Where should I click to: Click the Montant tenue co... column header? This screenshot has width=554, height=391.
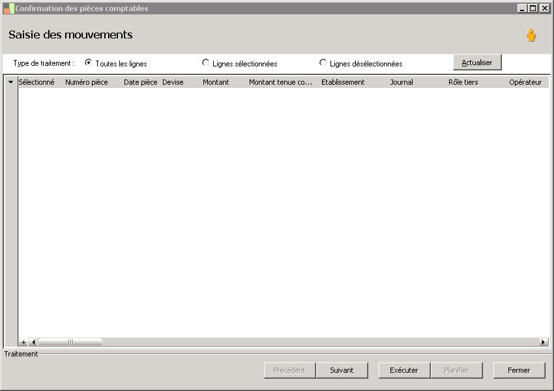point(280,82)
